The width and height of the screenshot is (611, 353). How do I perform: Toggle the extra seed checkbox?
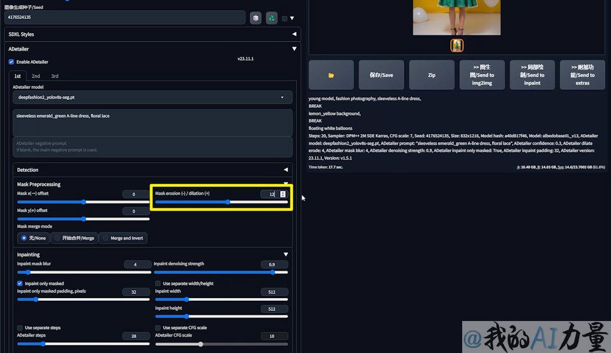[x=285, y=19]
